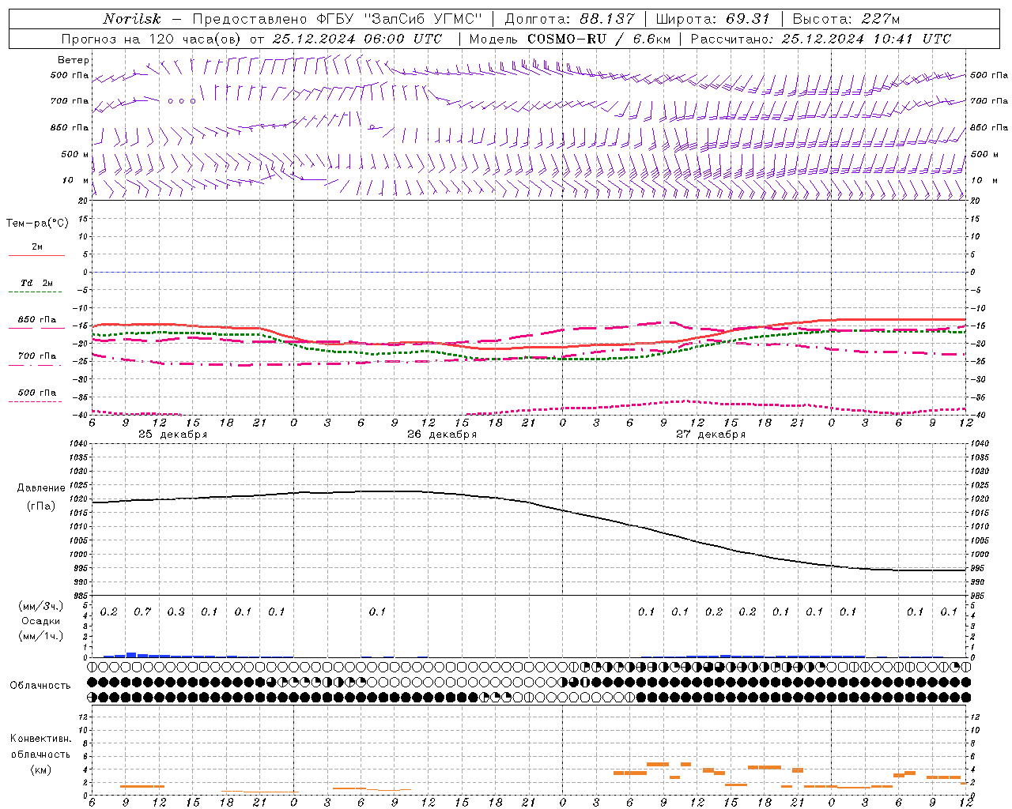Click "985" on the left pressure axis

point(80,596)
